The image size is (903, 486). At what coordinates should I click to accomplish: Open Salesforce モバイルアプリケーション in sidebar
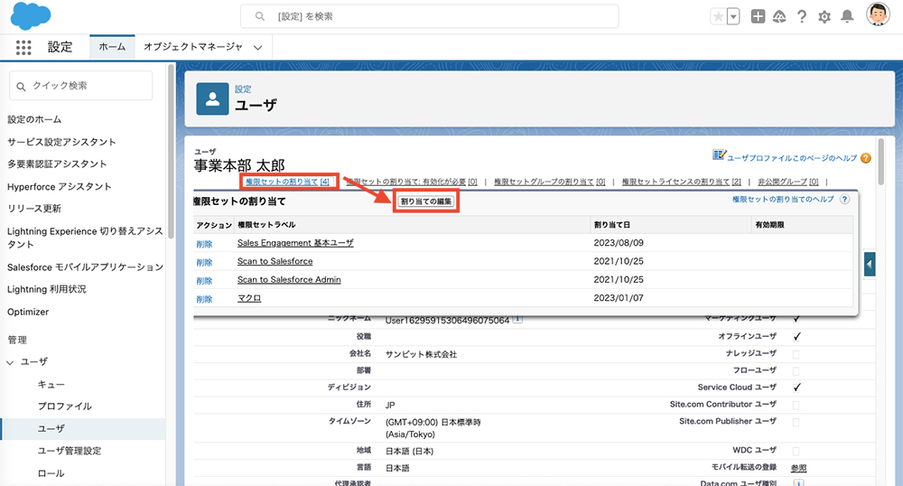point(85,267)
